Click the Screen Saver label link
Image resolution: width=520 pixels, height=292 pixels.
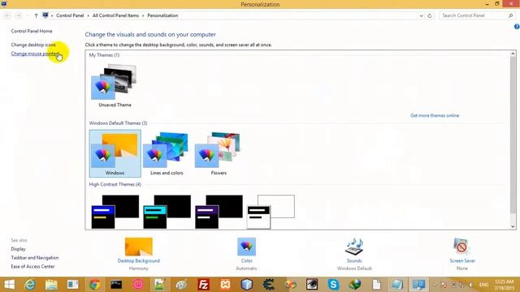462,261
